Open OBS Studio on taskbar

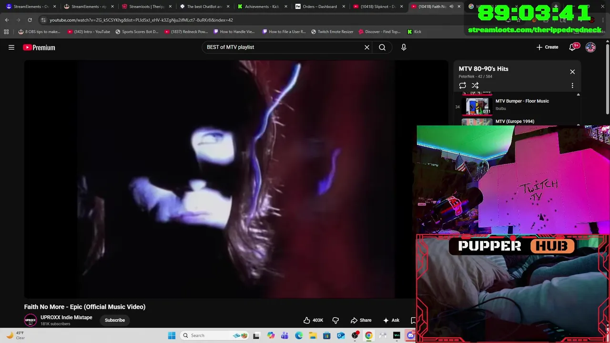click(355, 335)
